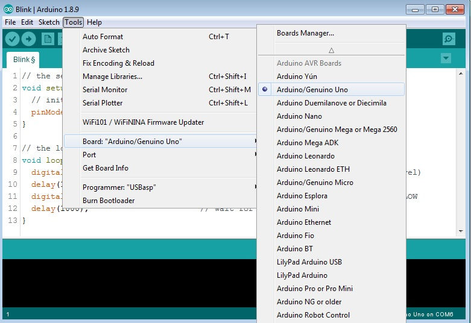471x323 pixels.
Task: Select Arduino Leonardo ETH board
Action: click(331, 169)
